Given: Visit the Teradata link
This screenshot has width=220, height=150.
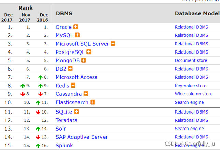Looking at the screenshot, I should [x=67, y=120].
